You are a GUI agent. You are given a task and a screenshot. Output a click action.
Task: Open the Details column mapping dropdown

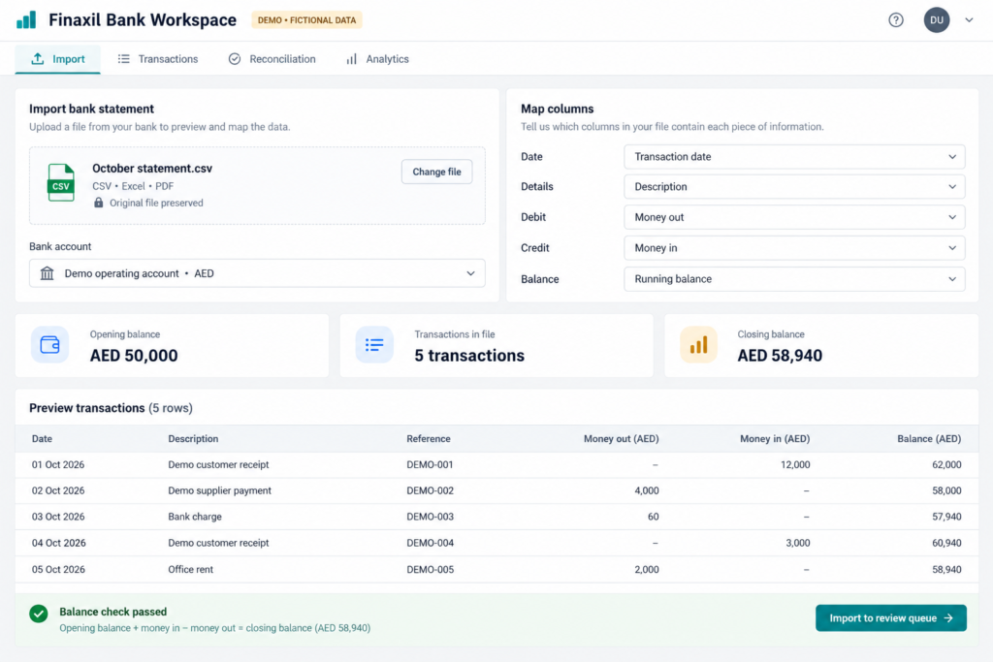click(794, 187)
